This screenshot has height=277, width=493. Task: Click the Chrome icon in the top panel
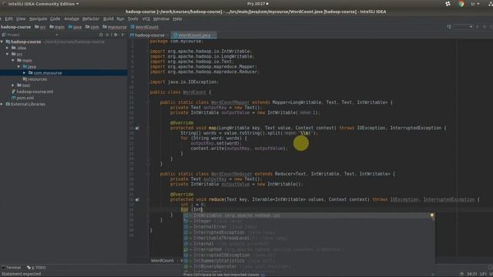point(461,4)
